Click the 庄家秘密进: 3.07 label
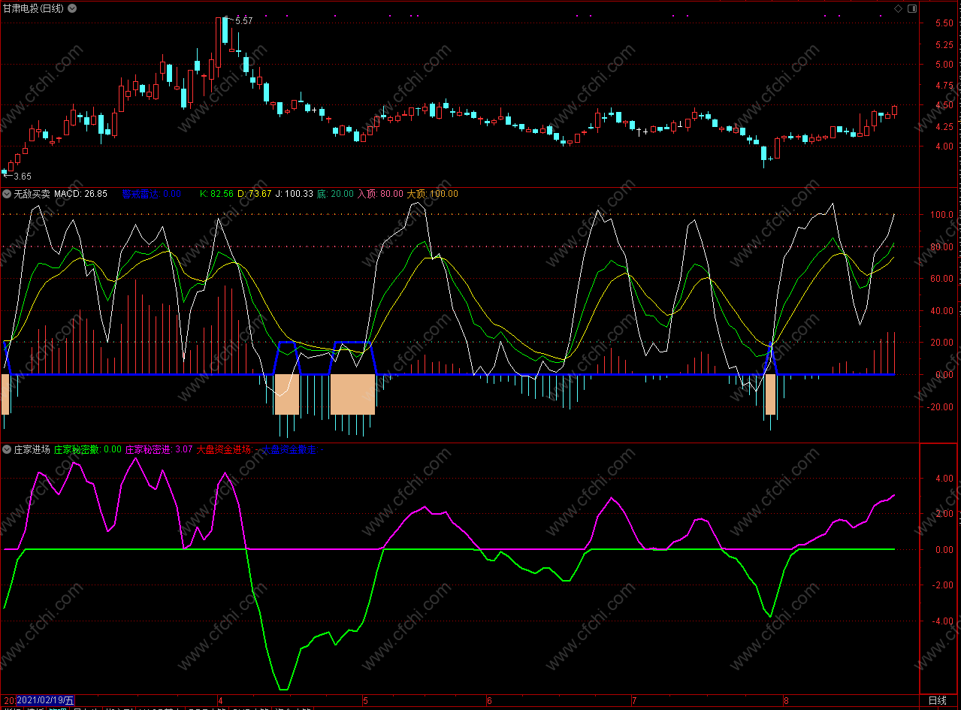Screen dimensions: 961x710 tap(159, 449)
